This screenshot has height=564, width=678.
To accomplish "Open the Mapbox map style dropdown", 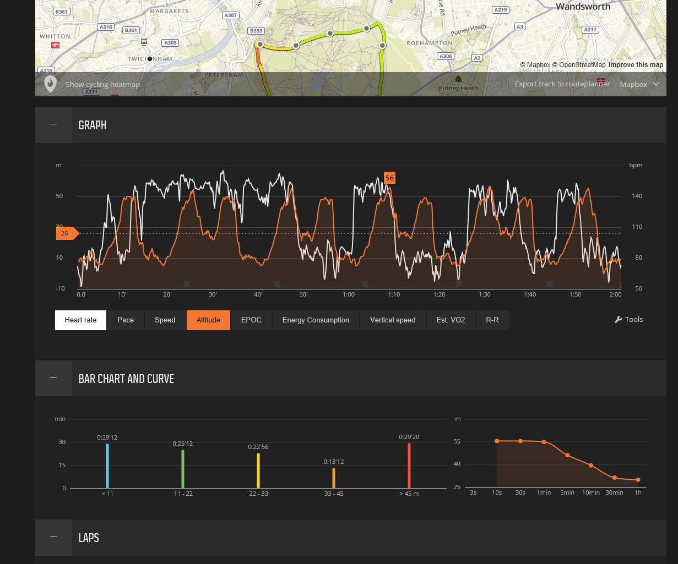I will 639,84.
